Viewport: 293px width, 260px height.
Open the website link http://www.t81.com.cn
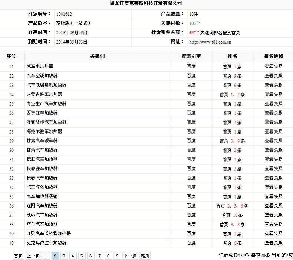point(210,42)
